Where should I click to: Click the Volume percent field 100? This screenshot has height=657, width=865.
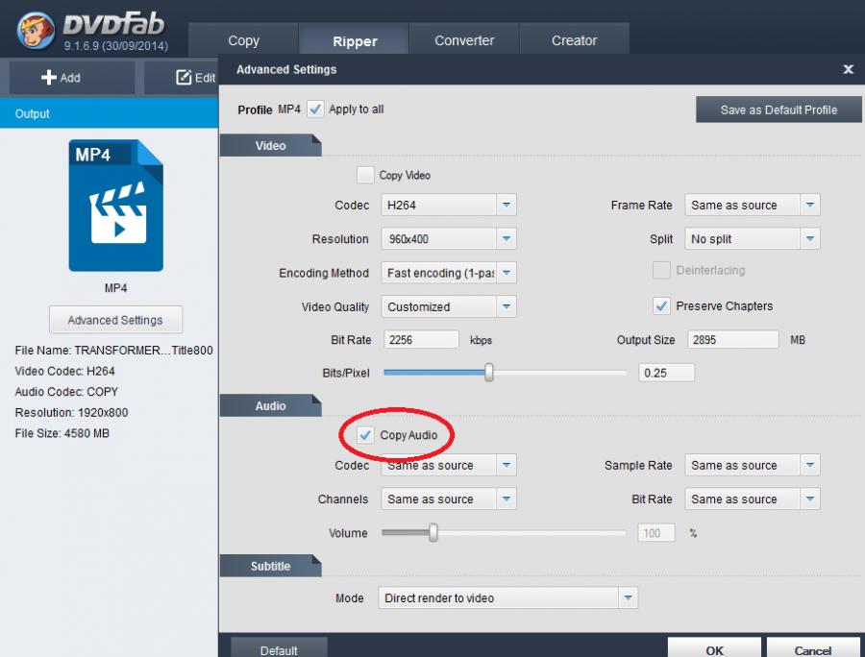pyautogui.click(x=655, y=533)
